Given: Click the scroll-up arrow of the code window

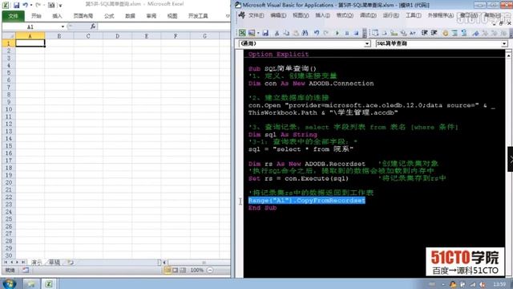Looking at the screenshot, I should [508, 55].
